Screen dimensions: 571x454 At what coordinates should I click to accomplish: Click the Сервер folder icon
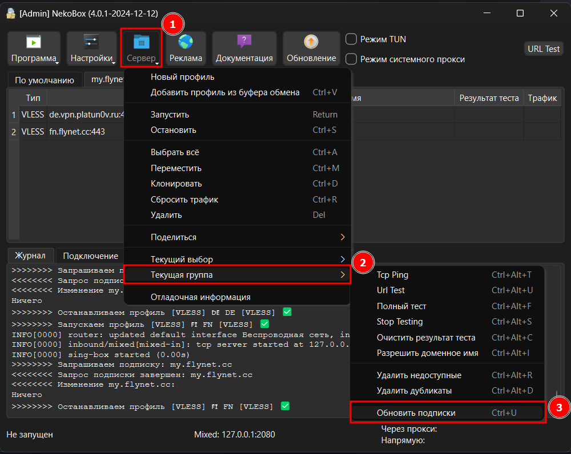[x=140, y=42]
